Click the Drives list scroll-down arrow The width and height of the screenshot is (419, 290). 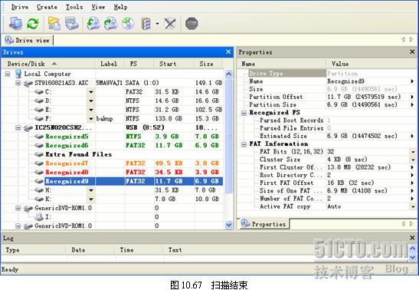click(x=228, y=225)
